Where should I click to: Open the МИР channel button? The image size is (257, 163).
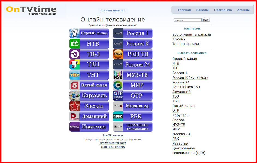[133, 85]
